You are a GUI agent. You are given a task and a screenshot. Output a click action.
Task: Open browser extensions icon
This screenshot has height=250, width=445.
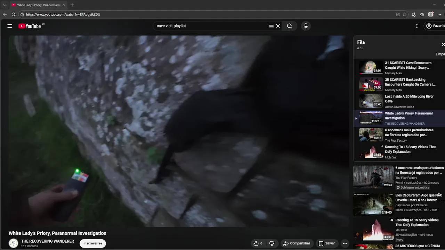pyautogui.click(x=413, y=15)
